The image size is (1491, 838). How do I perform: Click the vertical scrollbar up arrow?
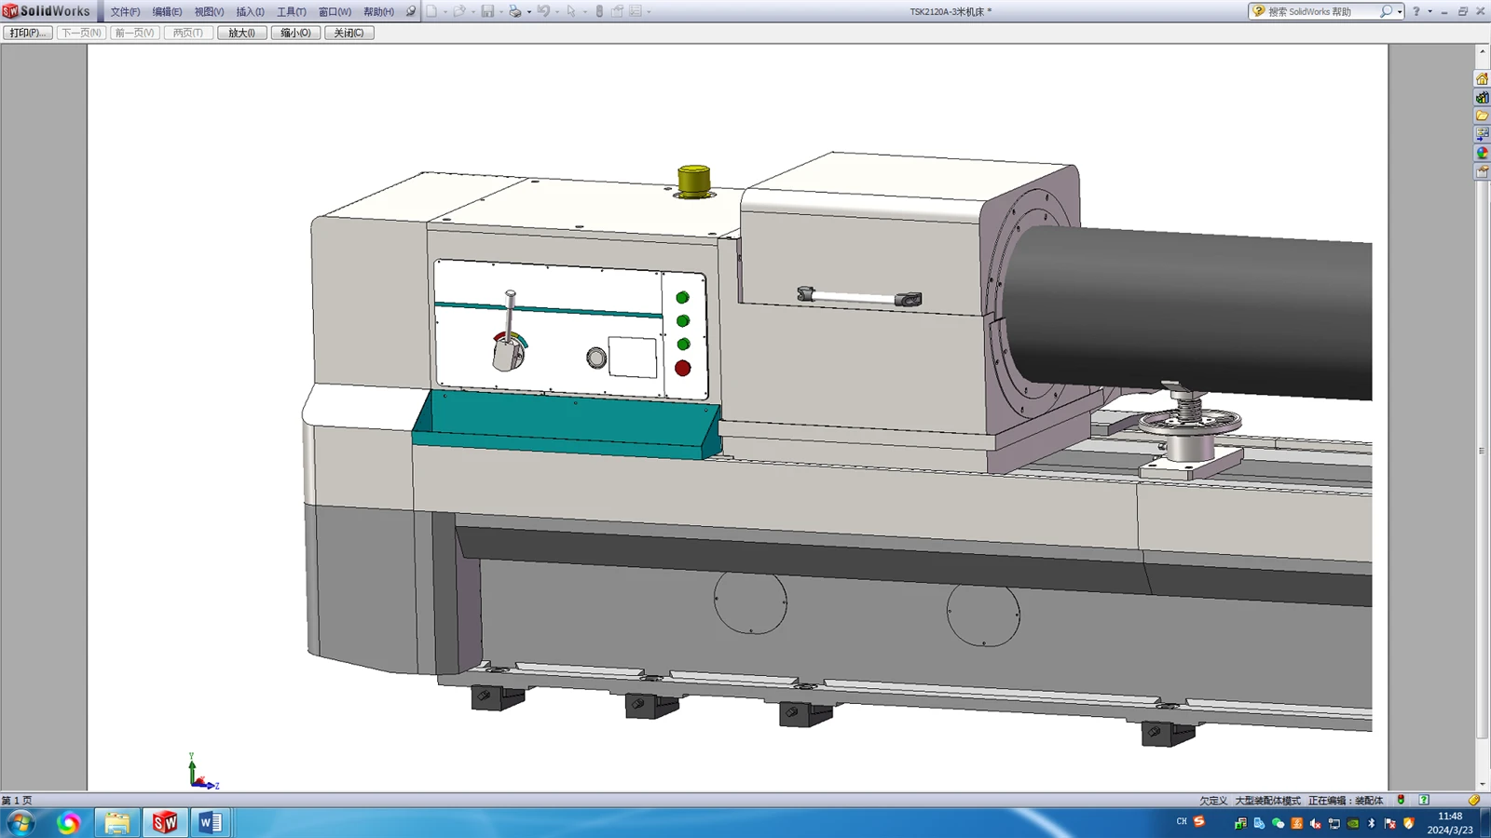[1483, 51]
